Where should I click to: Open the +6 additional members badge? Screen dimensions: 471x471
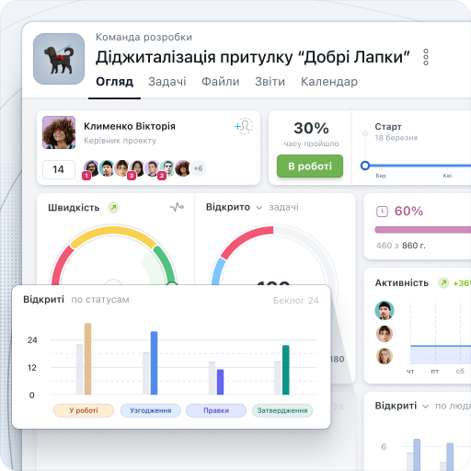tap(199, 168)
